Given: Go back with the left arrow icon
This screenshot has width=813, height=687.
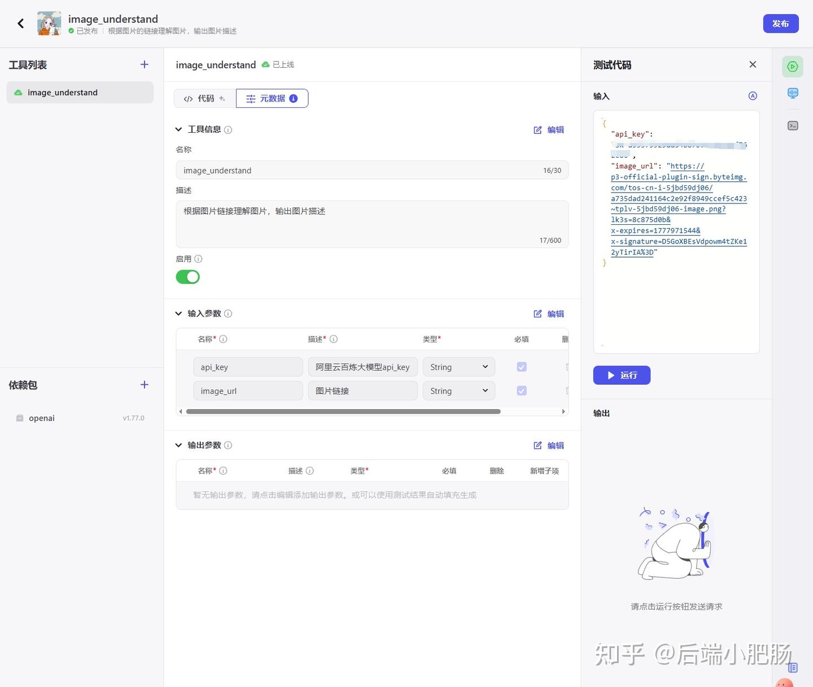Looking at the screenshot, I should [21, 23].
